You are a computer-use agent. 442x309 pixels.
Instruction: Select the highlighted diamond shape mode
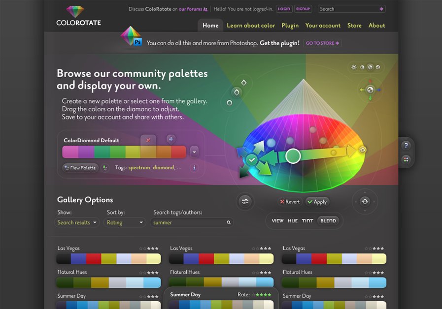click(x=237, y=92)
